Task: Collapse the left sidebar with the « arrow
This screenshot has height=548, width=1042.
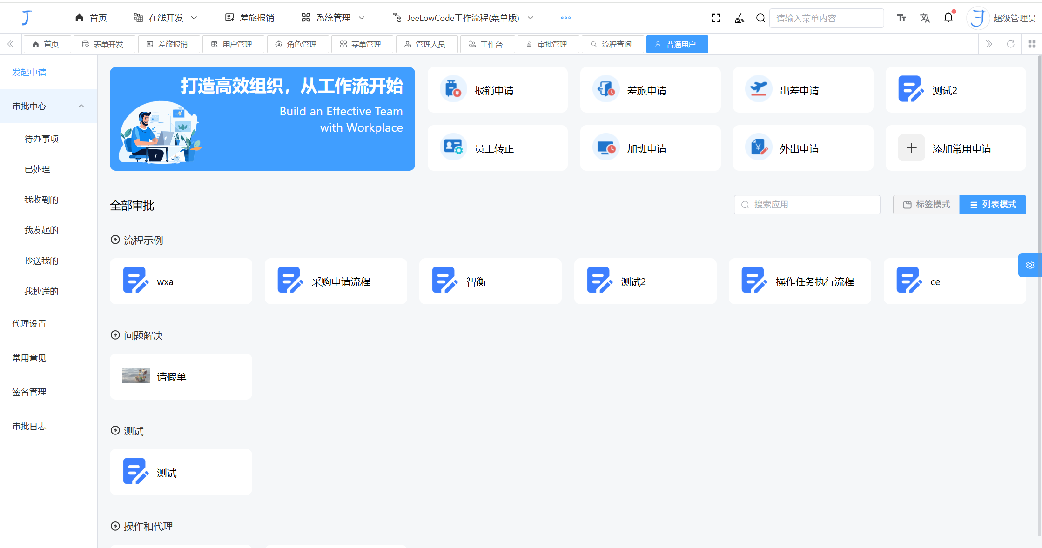Action: pos(10,44)
